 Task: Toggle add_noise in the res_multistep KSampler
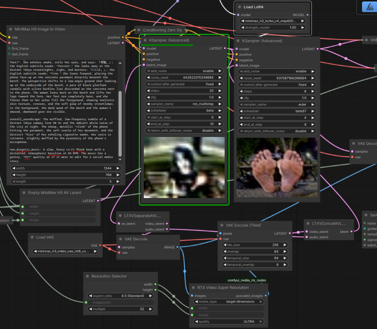pos(184,71)
